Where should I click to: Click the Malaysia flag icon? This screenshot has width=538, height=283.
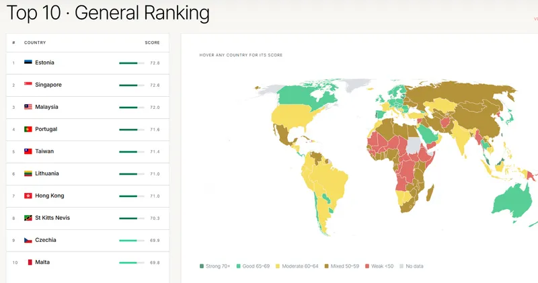pyautogui.click(x=28, y=107)
